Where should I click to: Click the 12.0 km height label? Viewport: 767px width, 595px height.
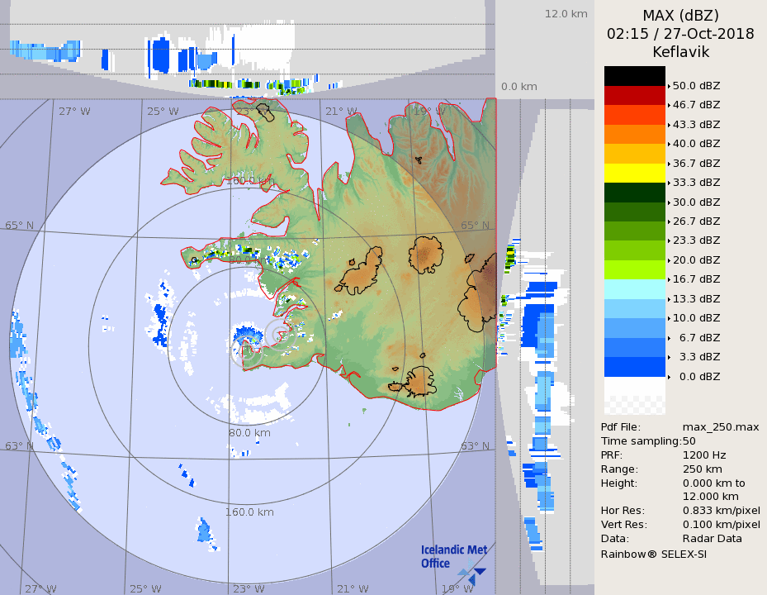566,13
